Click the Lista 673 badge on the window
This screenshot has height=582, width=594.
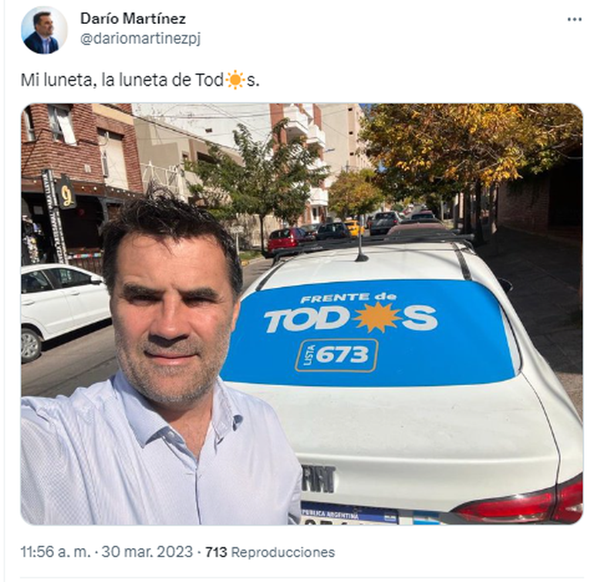336,355
